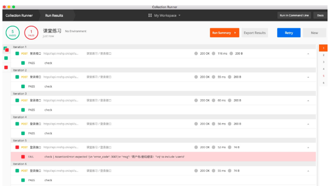Show all tests filter icon in sidebar

click(6, 49)
